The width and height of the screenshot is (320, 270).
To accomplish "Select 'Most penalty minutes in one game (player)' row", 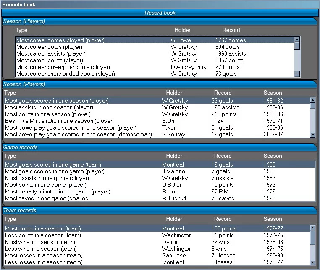I will coord(160,191).
